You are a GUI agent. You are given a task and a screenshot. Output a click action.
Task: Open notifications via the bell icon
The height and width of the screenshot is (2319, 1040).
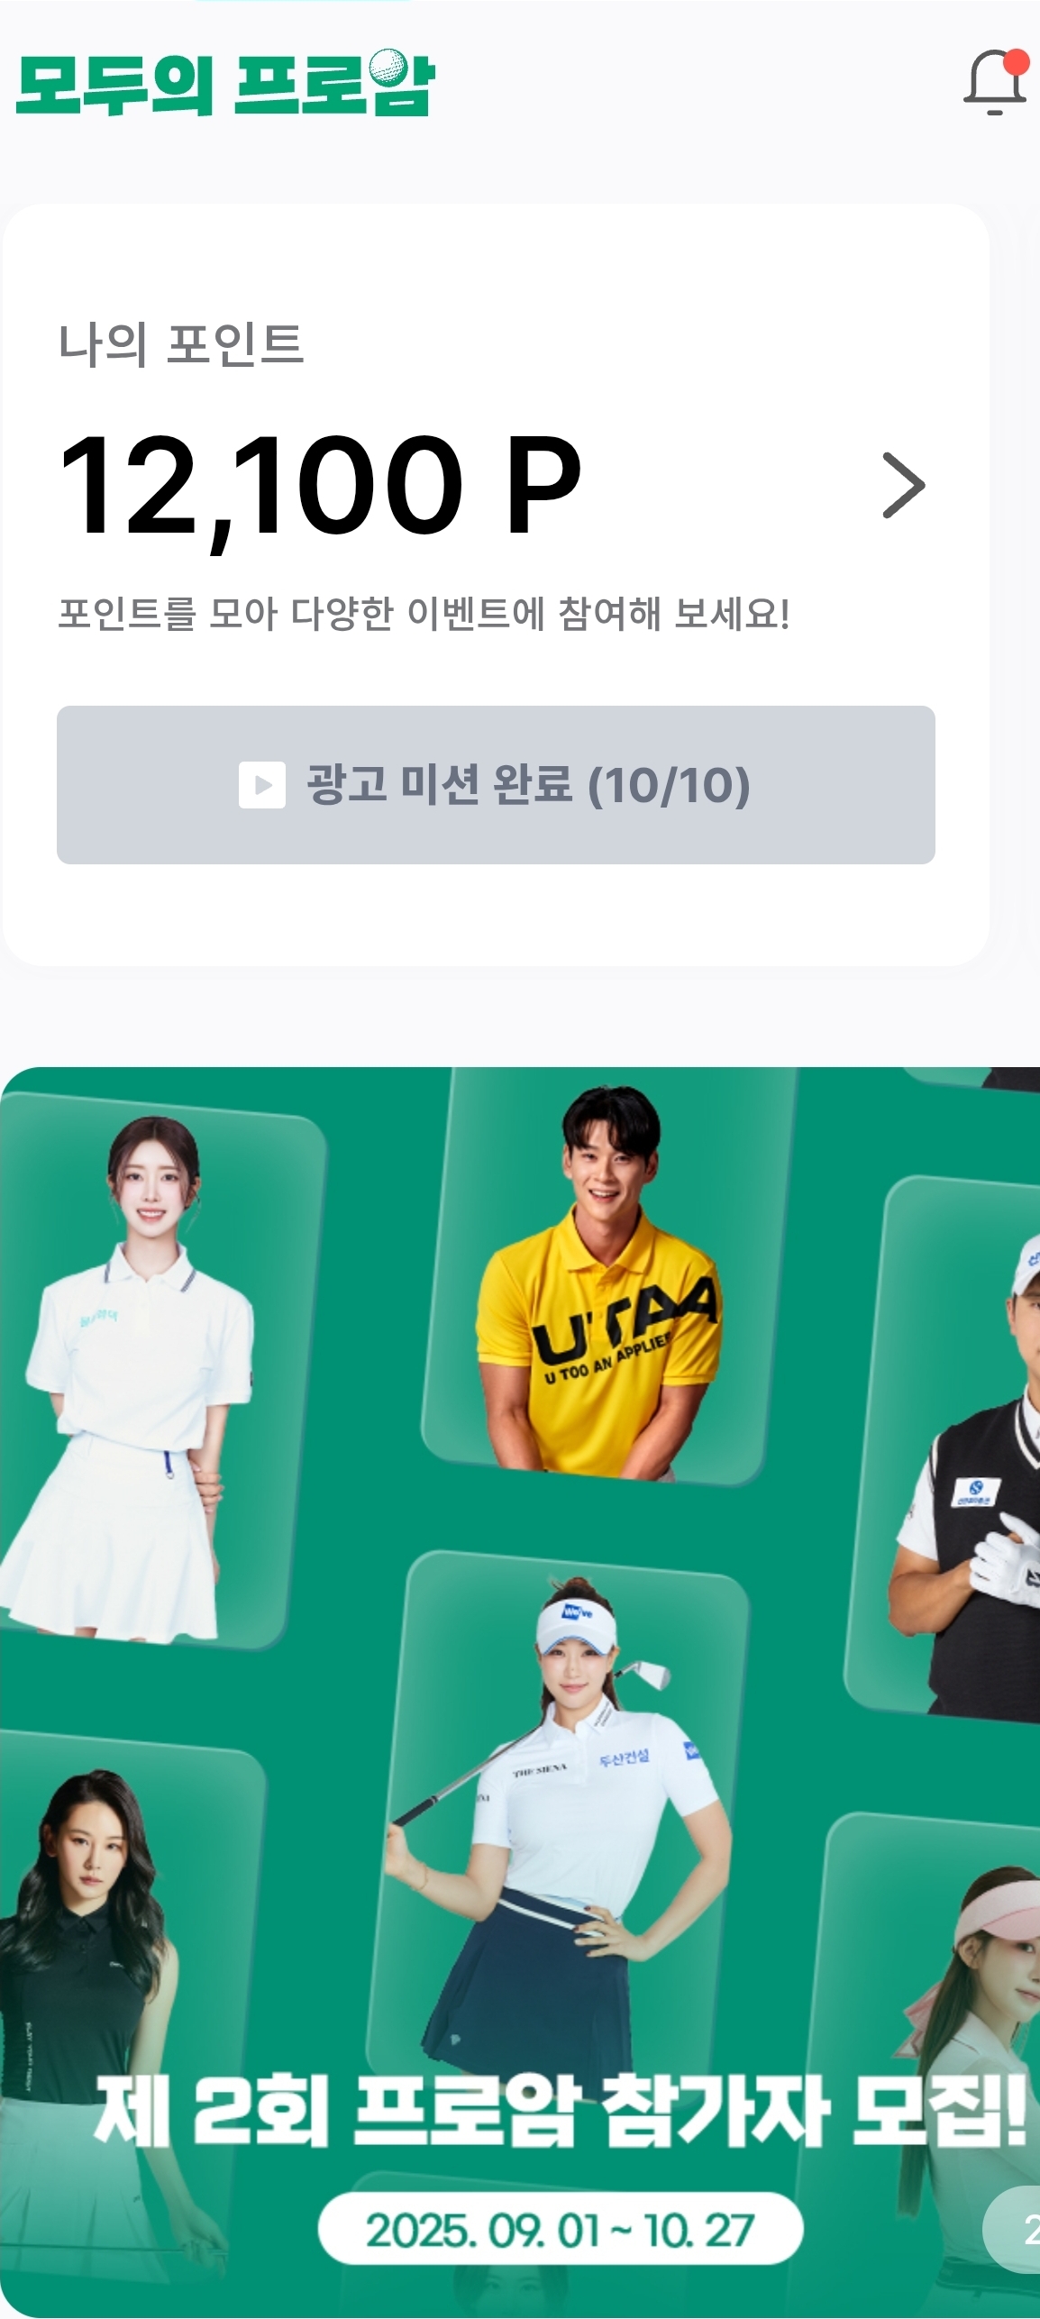click(x=995, y=82)
